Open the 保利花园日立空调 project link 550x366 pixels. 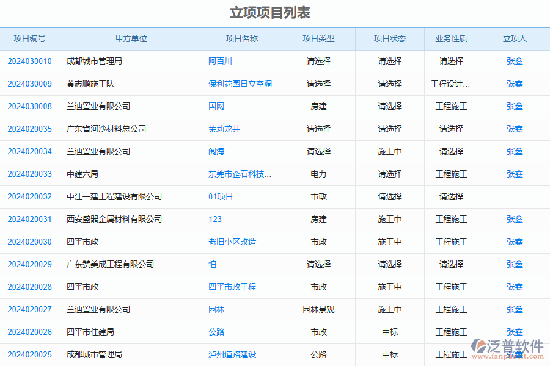pos(240,84)
